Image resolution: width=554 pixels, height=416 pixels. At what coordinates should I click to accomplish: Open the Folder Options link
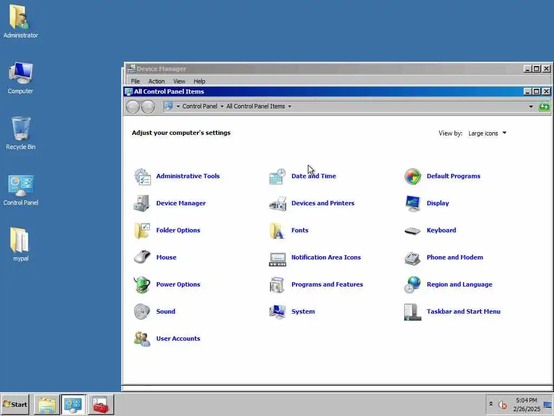coord(178,230)
